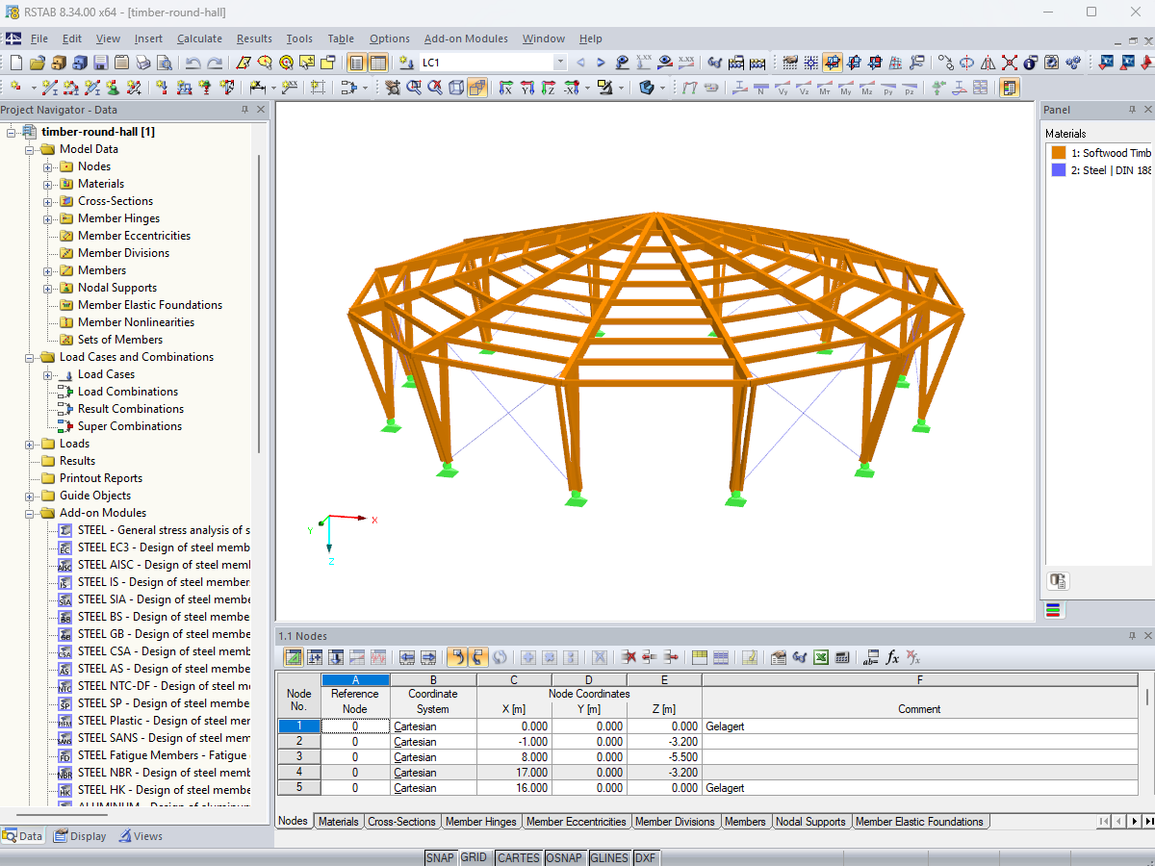1155x866 pixels.
Task: Click the Vz shear force results icon
Action: click(805, 88)
